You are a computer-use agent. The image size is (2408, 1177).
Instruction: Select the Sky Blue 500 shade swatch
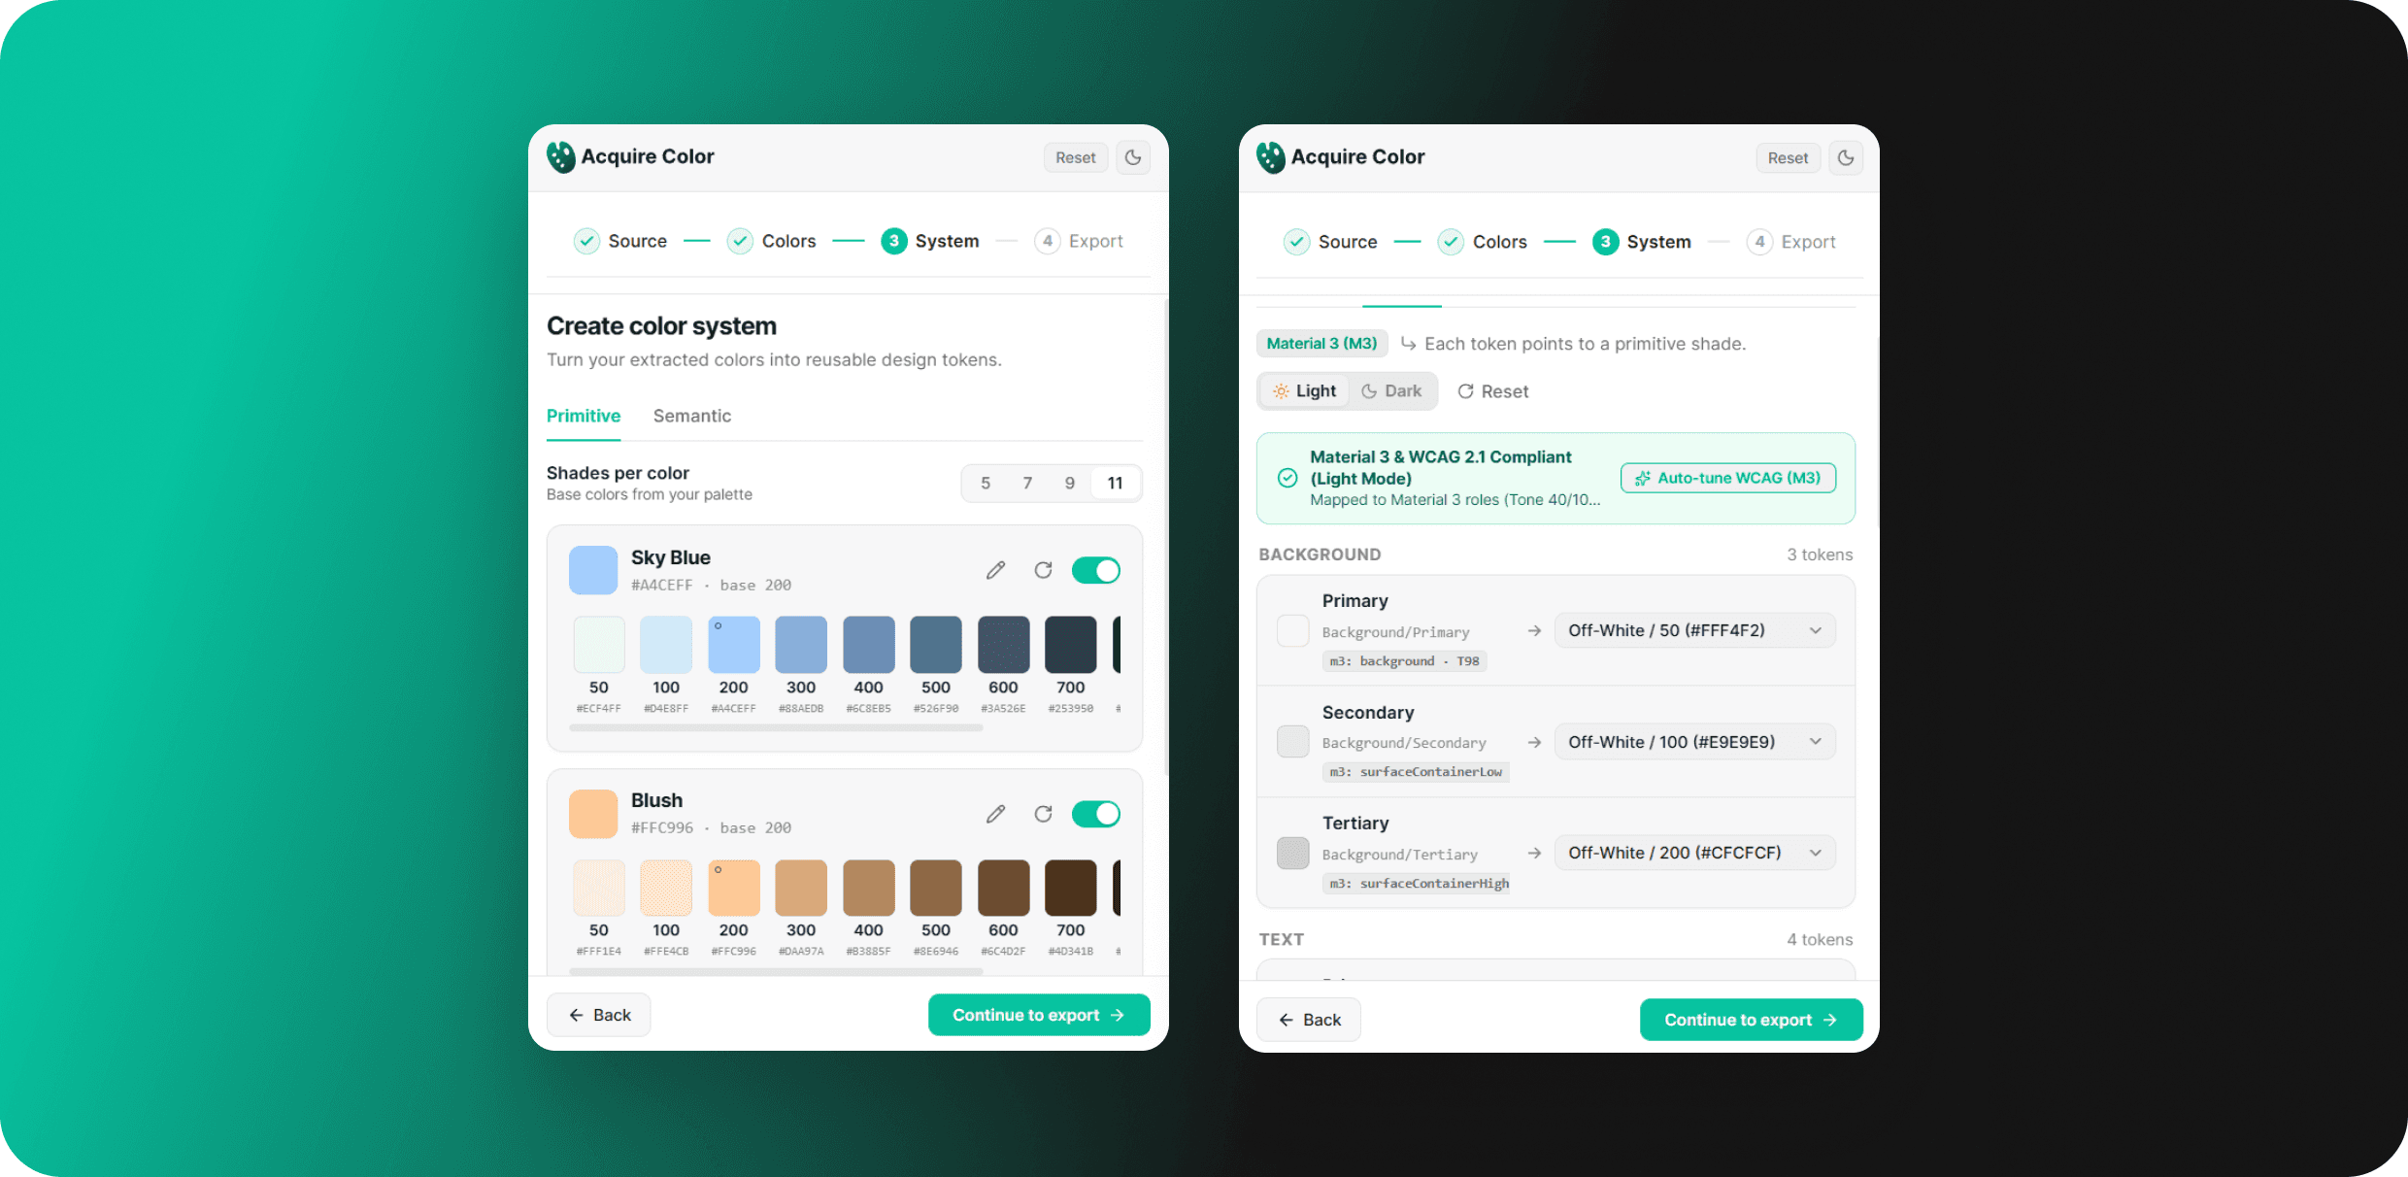[x=936, y=645]
